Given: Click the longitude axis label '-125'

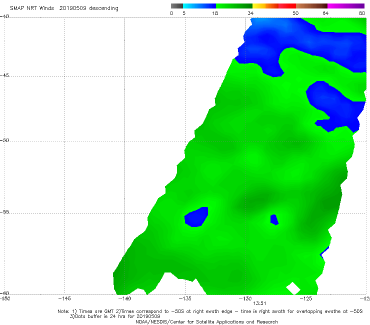Looking at the screenshot, I should click(306, 298).
